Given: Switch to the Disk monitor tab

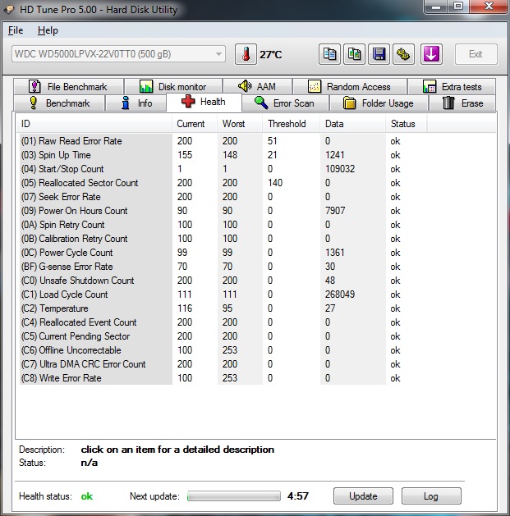Looking at the screenshot, I should point(172,86).
